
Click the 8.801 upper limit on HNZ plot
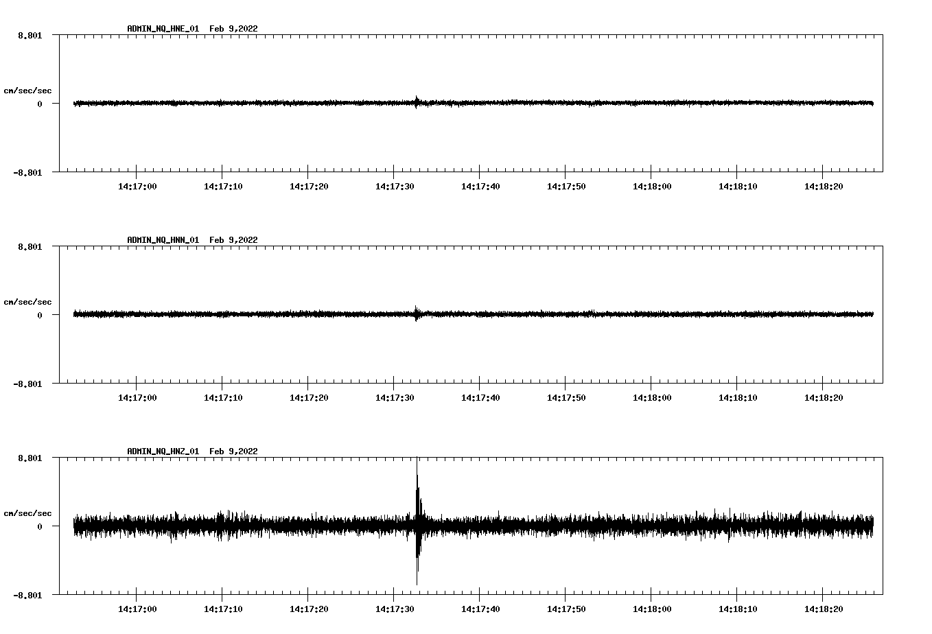(x=30, y=458)
